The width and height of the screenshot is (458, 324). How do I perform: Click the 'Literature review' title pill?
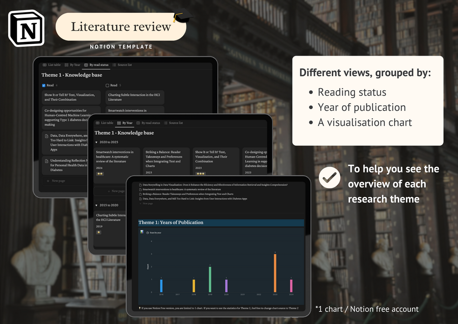tap(121, 27)
